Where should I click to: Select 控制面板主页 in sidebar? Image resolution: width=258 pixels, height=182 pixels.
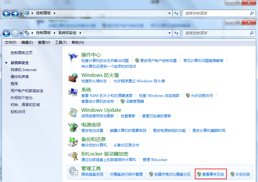click(x=22, y=53)
